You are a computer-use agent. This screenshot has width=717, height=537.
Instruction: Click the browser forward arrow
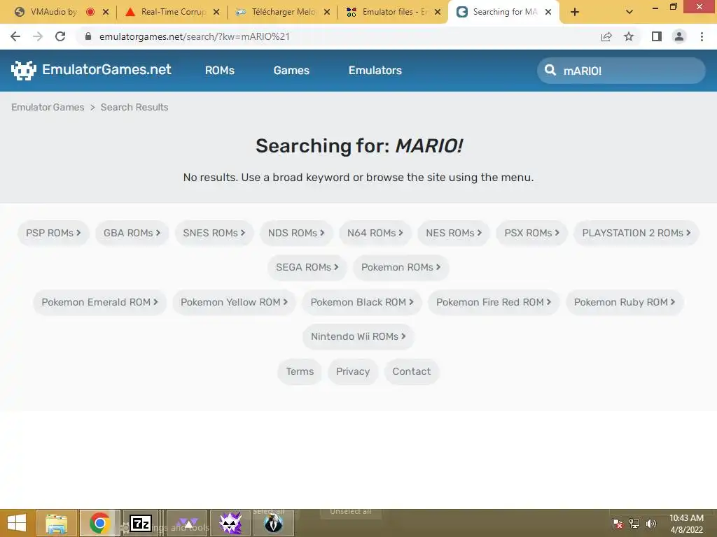click(38, 36)
